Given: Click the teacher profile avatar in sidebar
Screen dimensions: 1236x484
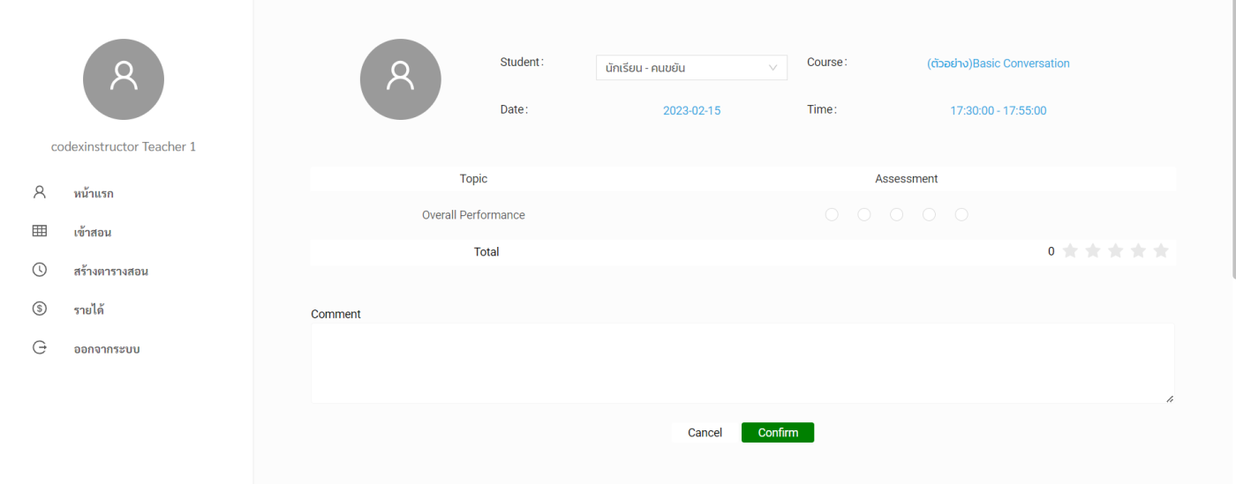Looking at the screenshot, I should point(124,79).
